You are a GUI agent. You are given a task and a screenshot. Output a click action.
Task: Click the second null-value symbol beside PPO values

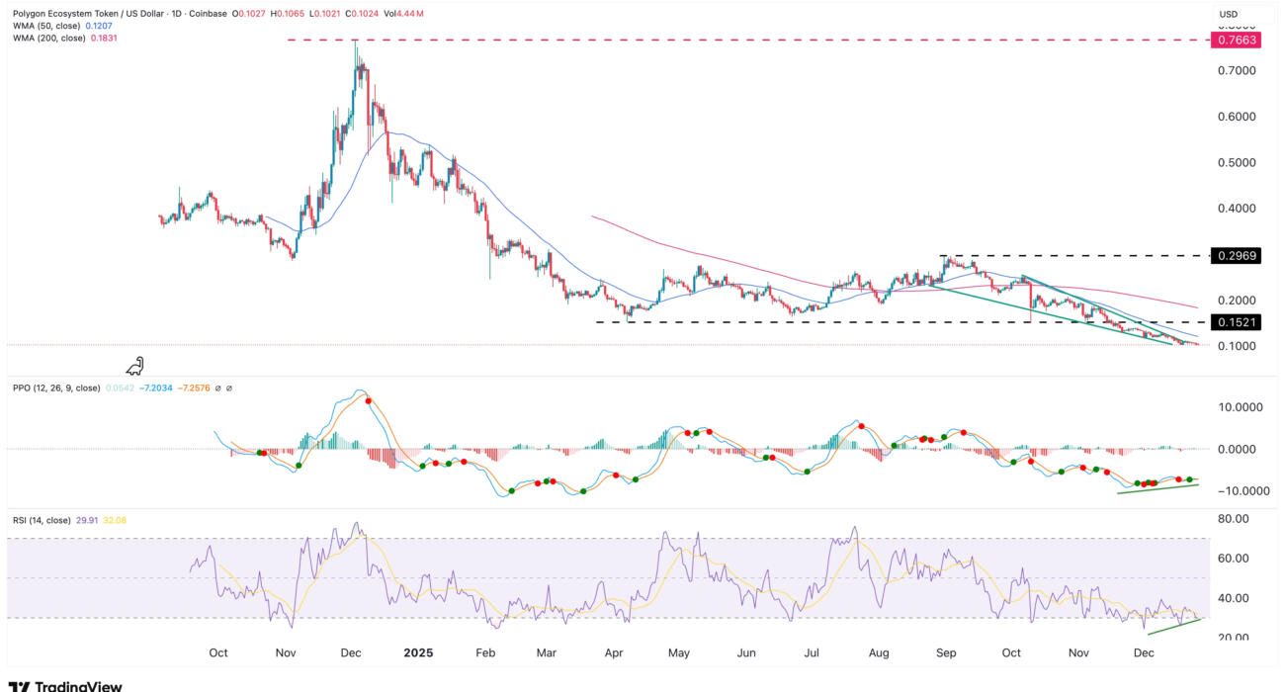click(x=228, y=389)
